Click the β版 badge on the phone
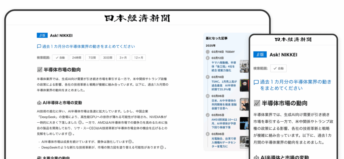344x159 pixels. tap(260, 54)
